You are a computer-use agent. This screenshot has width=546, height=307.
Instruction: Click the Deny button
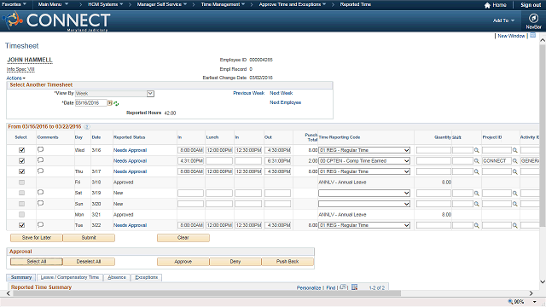(235, 262)
